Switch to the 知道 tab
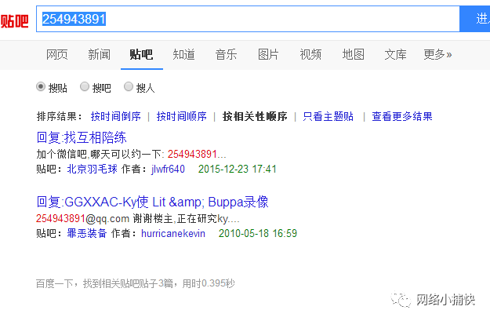Screen dimensions: 490x321 click(183, 54)
